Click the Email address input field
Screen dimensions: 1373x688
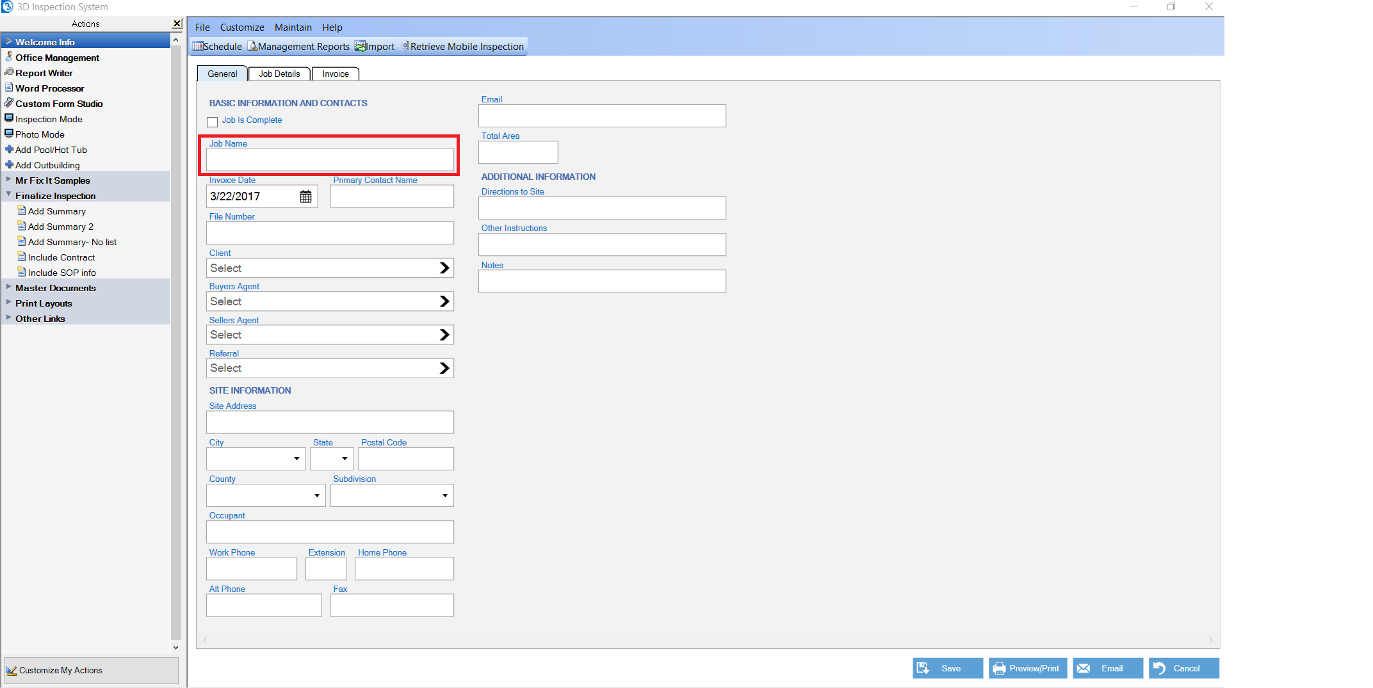pyautogui.click(x=602, y=116)
